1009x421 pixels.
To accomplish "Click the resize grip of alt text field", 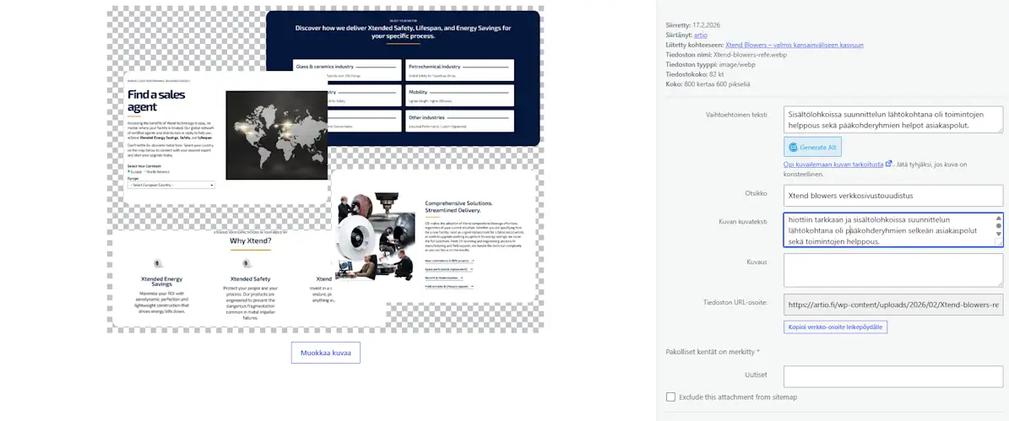I will (1000, 129).
